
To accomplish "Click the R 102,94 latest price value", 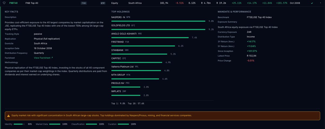I will (x=251, y=56).
